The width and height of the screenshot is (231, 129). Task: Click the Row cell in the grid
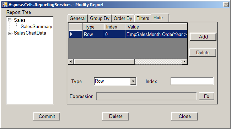(x=93, y=34)
